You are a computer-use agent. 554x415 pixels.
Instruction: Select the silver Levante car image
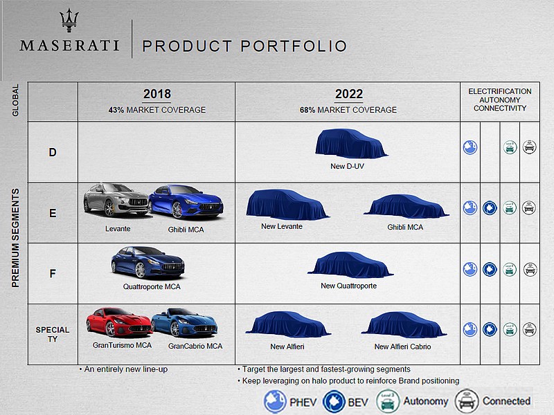(116, 199)
